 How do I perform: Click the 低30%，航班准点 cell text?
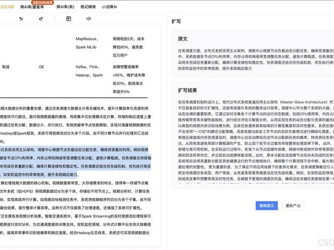pos(128,83)
